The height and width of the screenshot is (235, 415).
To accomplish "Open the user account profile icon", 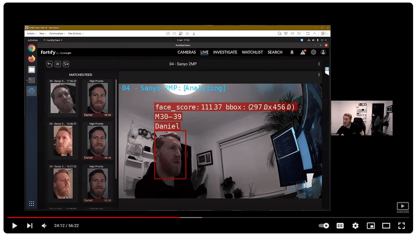I will [x=323, y=52].
